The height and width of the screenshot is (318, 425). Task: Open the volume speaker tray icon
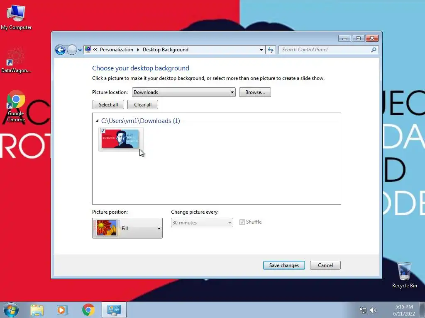pyautogui.click(x=373, y=310)
